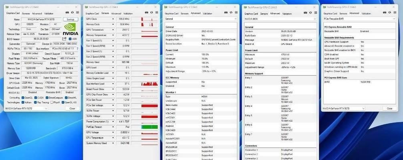Screen dimensions: 403x160
Task: Click GPU-Z title icon in NVIDIA BIOS window
Action: pyautogui.click(x=246, y=8)
